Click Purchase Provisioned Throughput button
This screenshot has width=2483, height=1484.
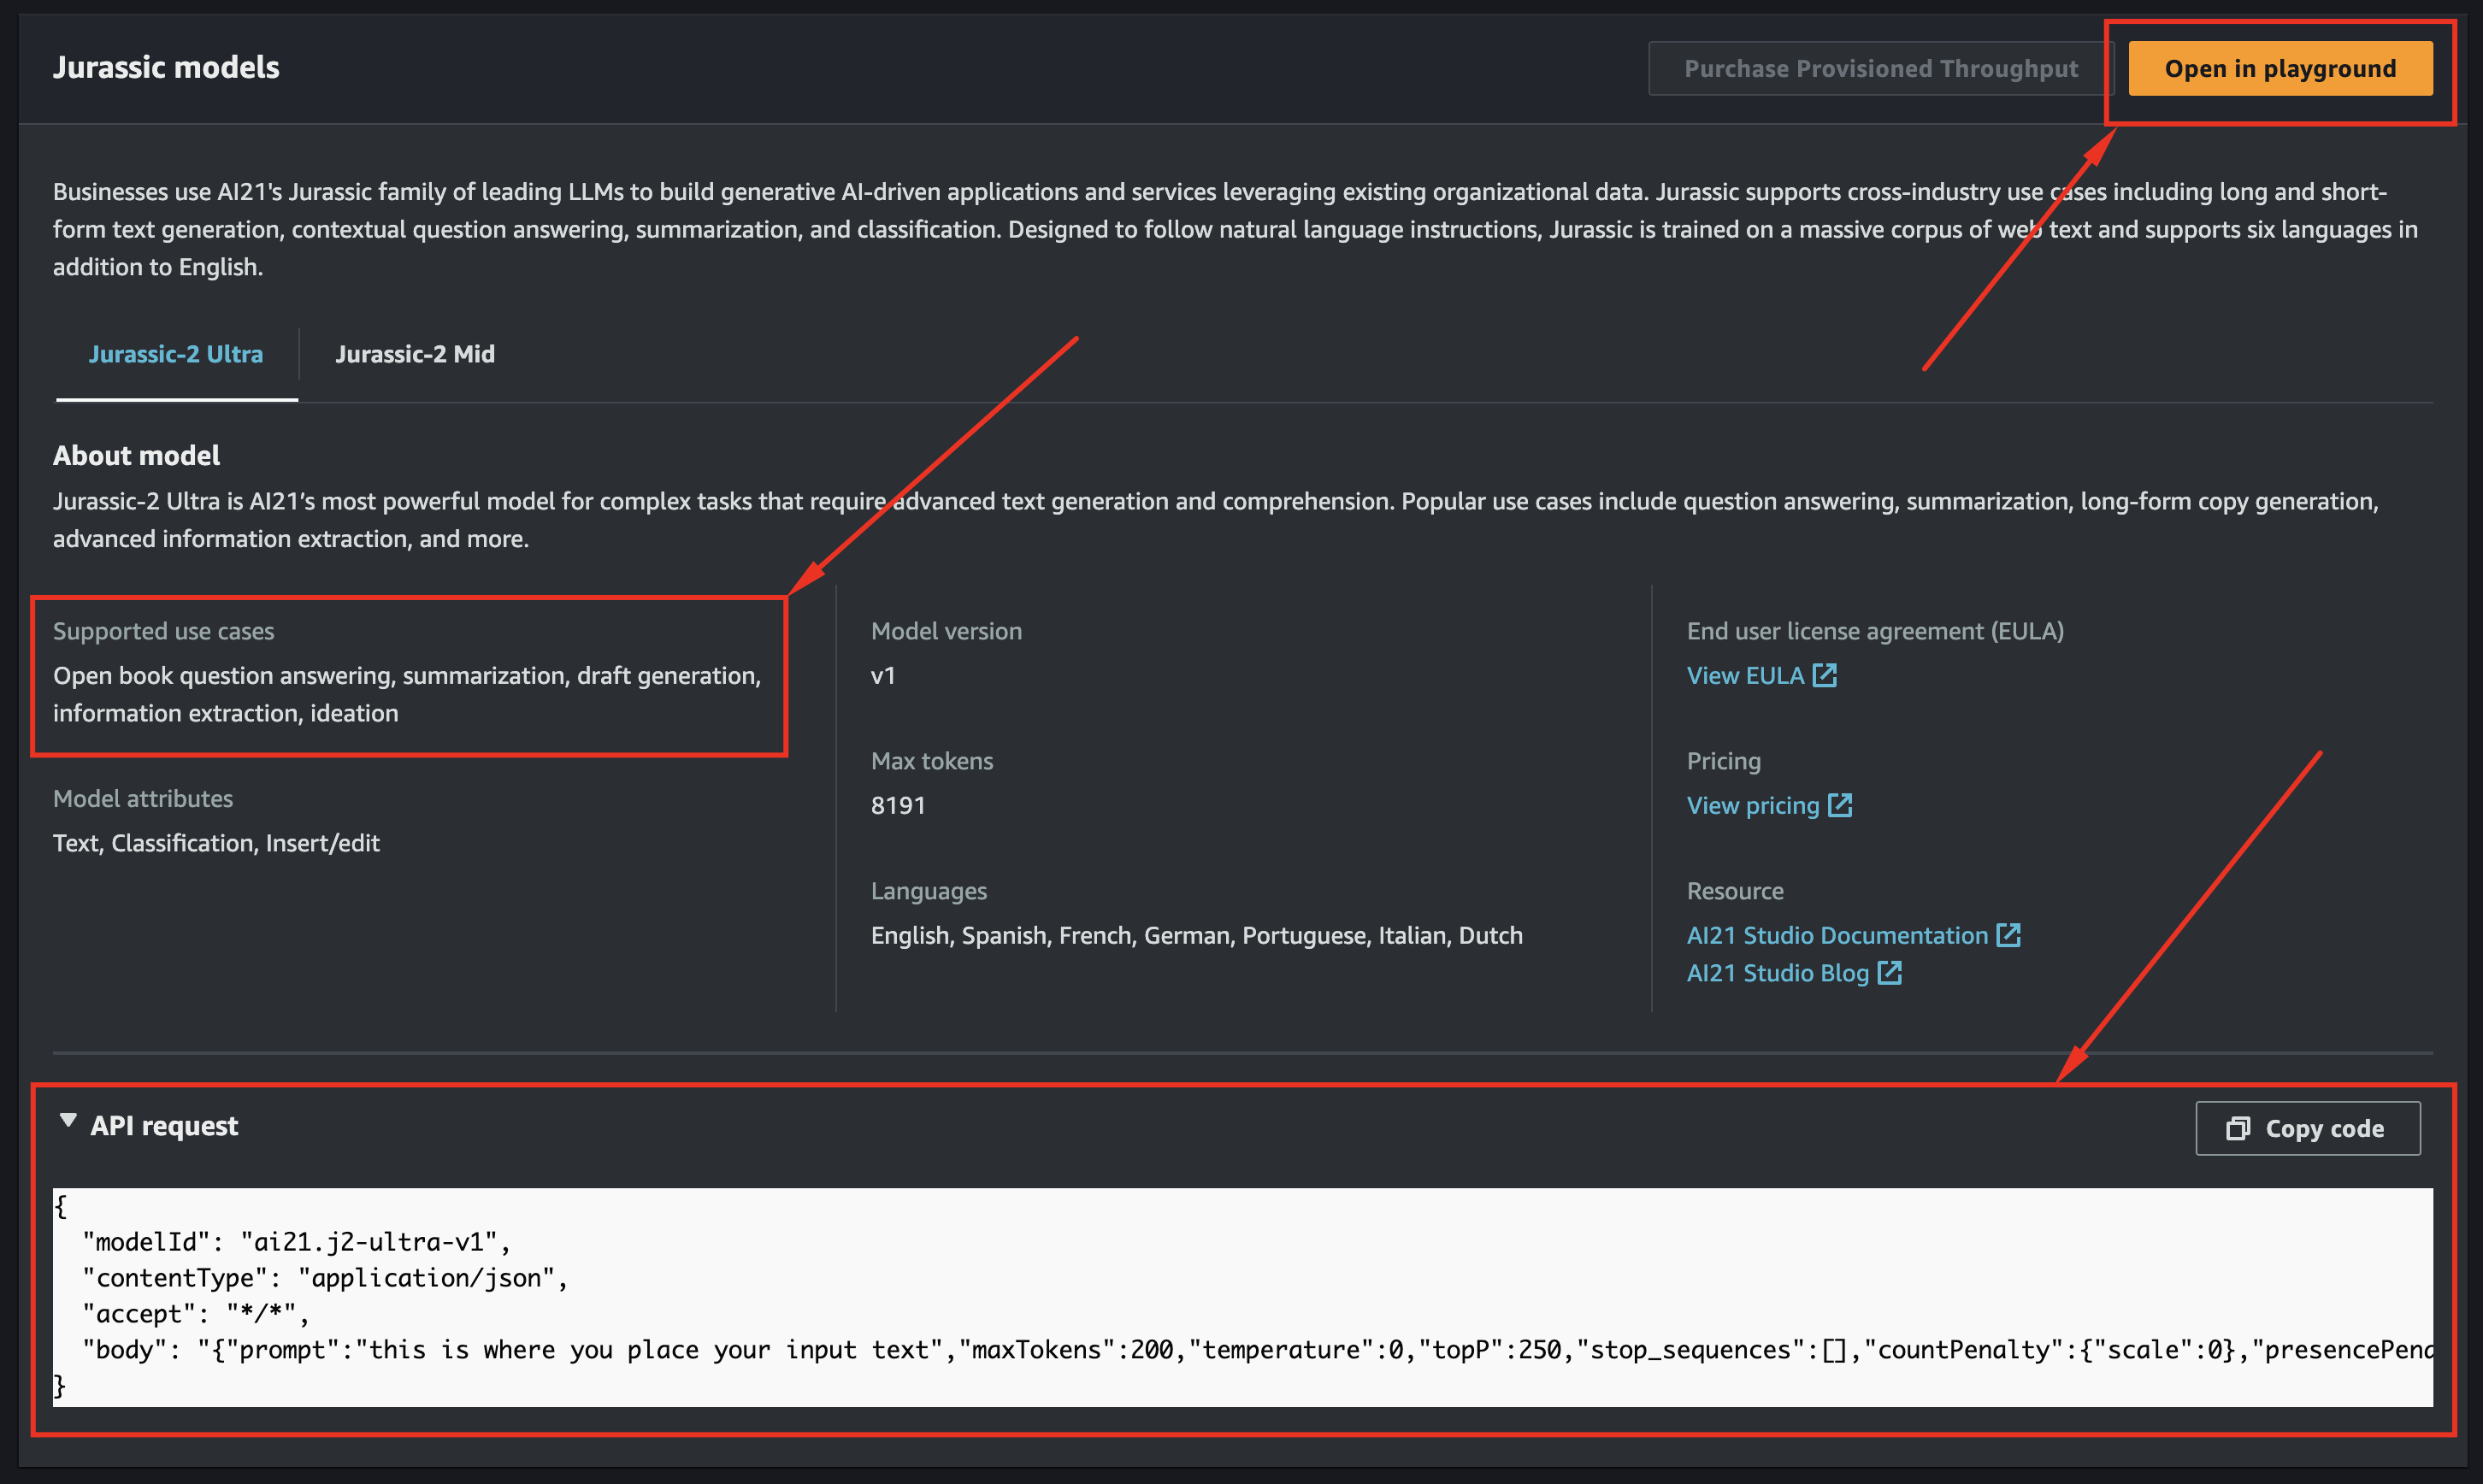pyautogui.click(x=1880, y=69)
